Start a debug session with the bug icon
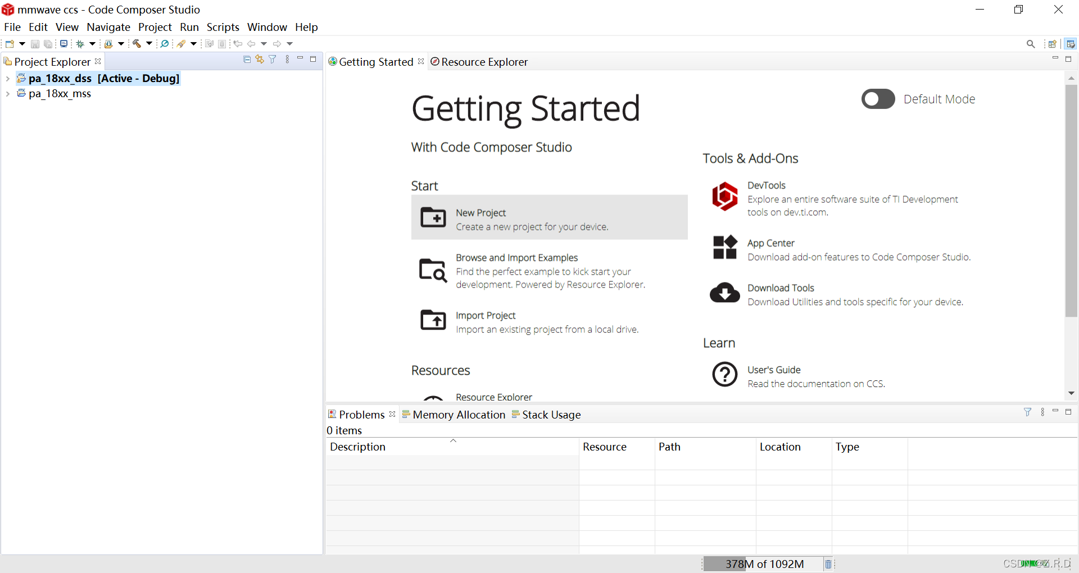 coord(80,44)
